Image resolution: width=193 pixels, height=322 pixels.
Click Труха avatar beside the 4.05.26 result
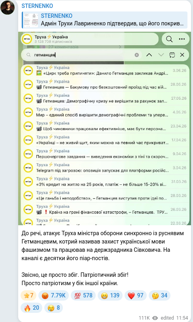(x=28, y=112)
